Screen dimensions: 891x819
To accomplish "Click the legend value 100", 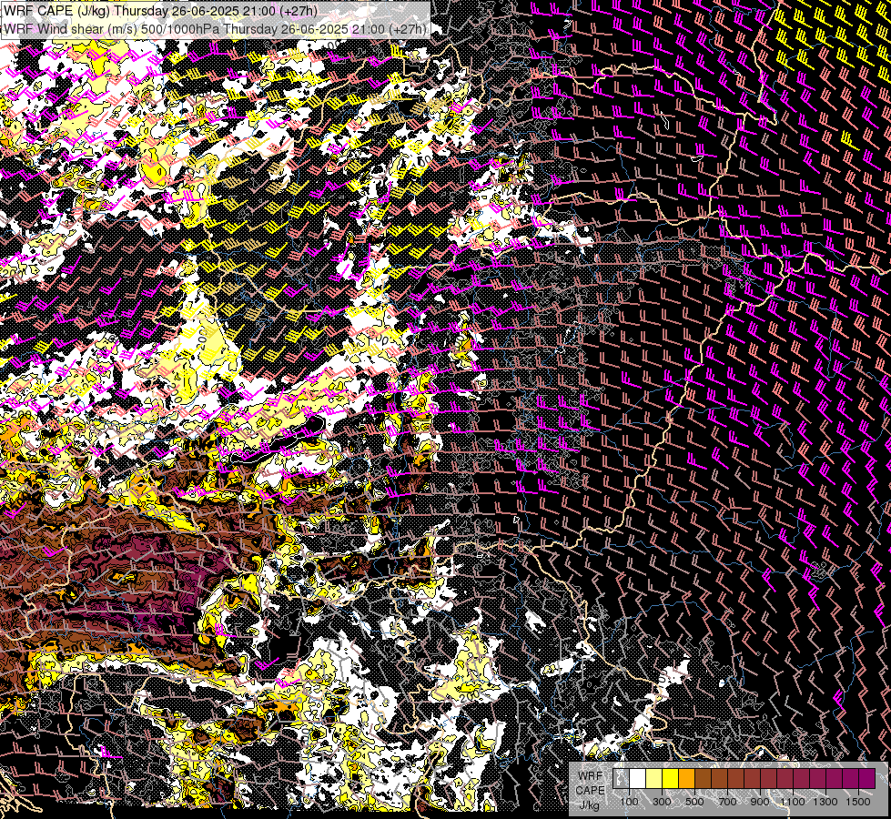I will 629,802.
